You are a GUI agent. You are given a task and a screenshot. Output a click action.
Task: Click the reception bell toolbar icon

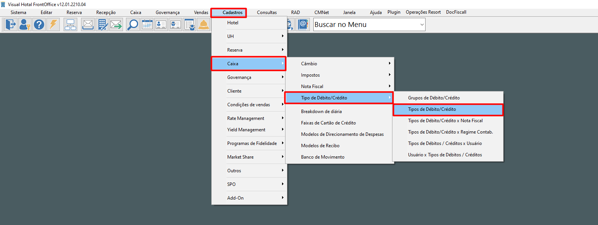[x=204, y=25]
